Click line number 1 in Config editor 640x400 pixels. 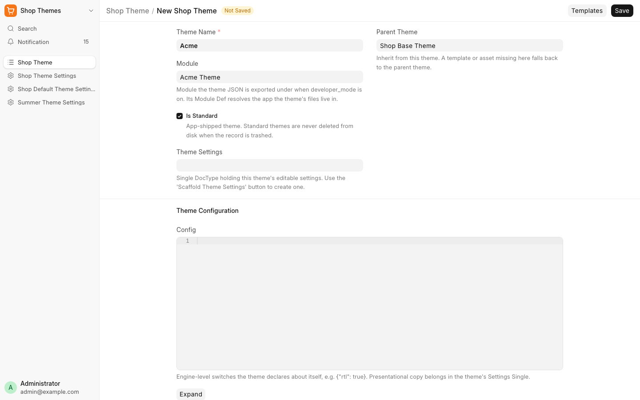(188, 241)
